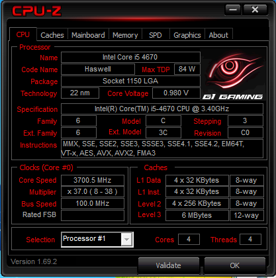Go to the Memory tab
Viewport: 276px width, 278px height.
pyautogui.click(x=125, y=35)
